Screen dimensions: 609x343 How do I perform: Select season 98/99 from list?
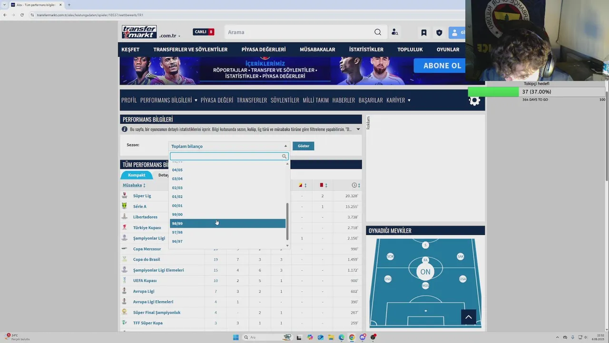pos(227,223)
